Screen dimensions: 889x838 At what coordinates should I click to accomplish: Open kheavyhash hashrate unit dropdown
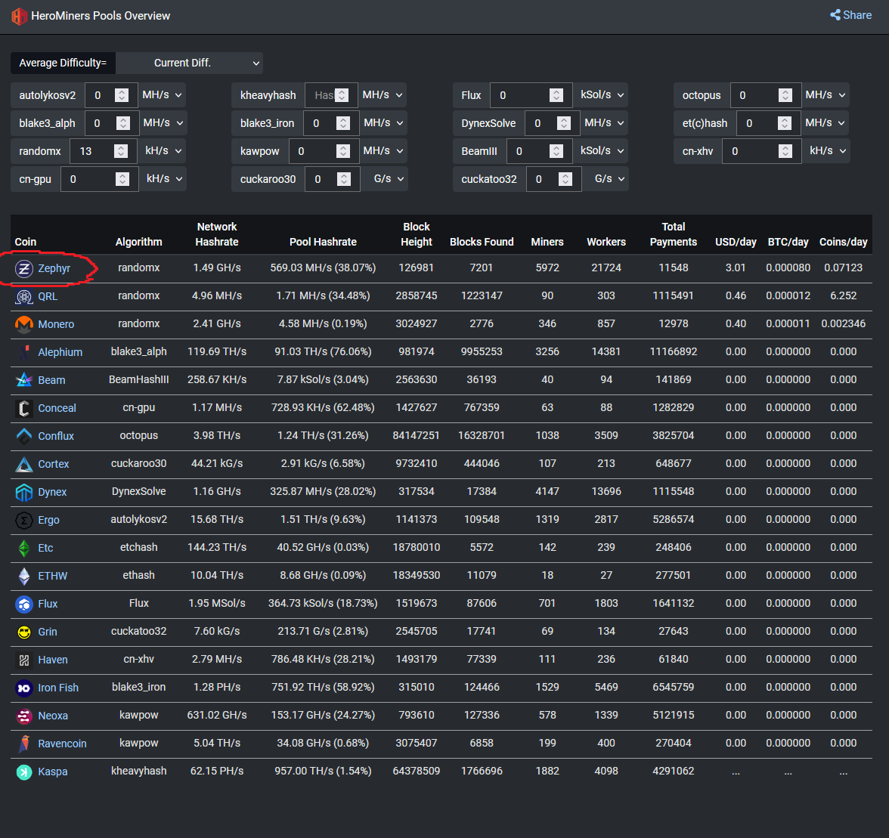383,95
